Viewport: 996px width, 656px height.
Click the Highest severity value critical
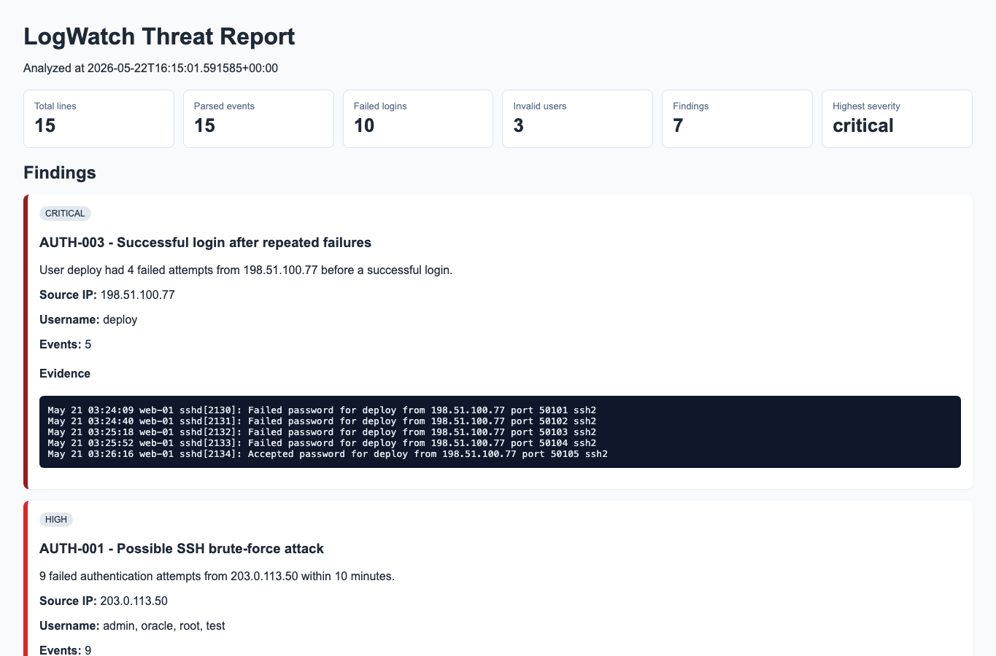click(863, 126)
